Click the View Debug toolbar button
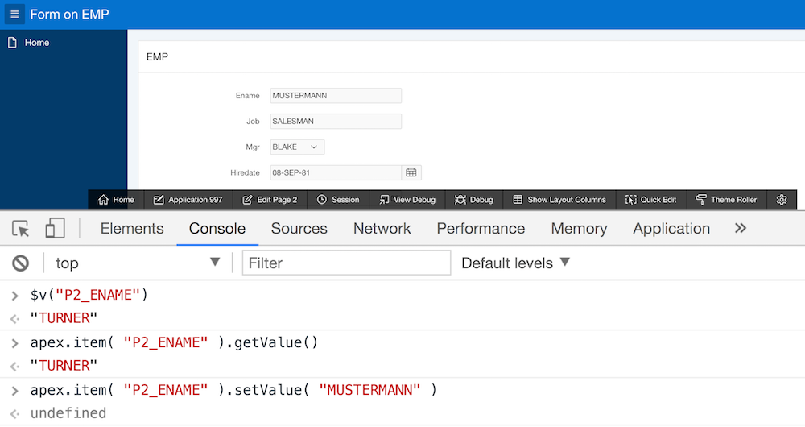 click(x=407, y=199)
